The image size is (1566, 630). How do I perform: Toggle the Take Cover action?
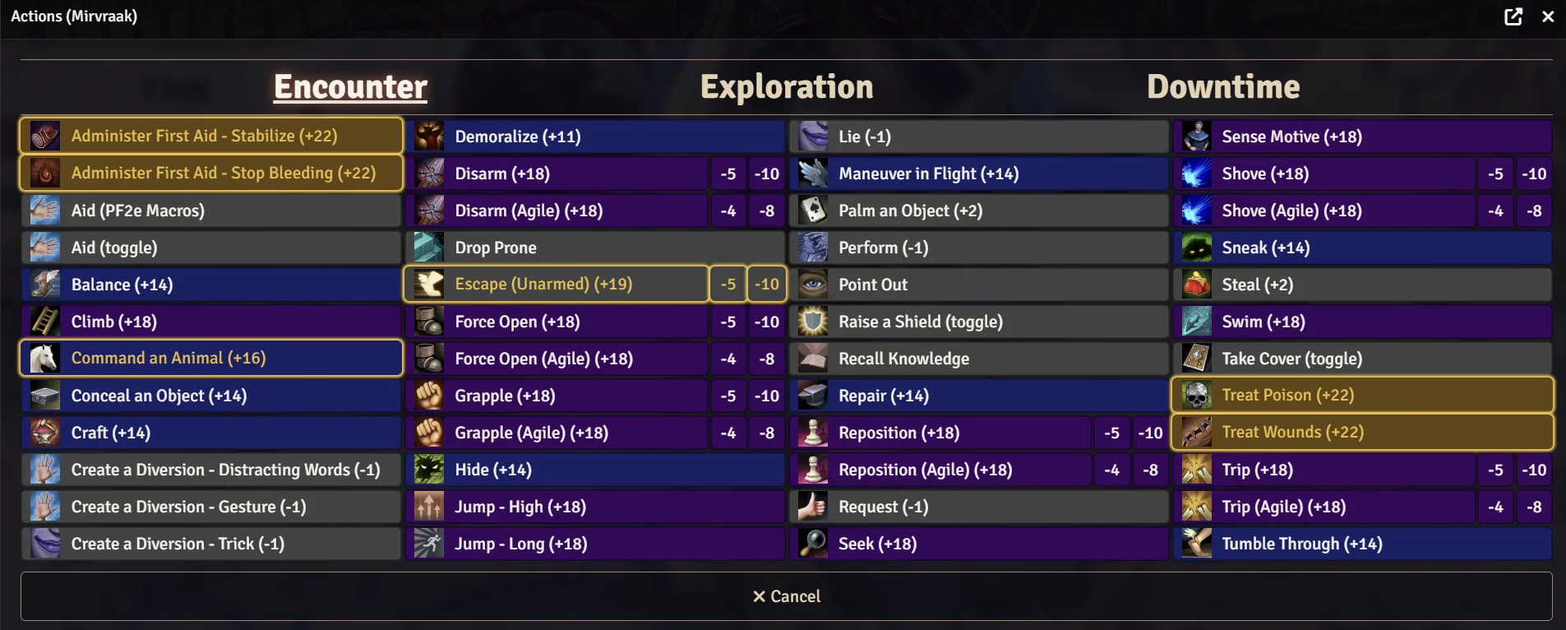click(1363, 359)
